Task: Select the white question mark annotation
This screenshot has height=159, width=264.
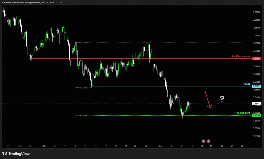Action: click(x=222, y=99)
